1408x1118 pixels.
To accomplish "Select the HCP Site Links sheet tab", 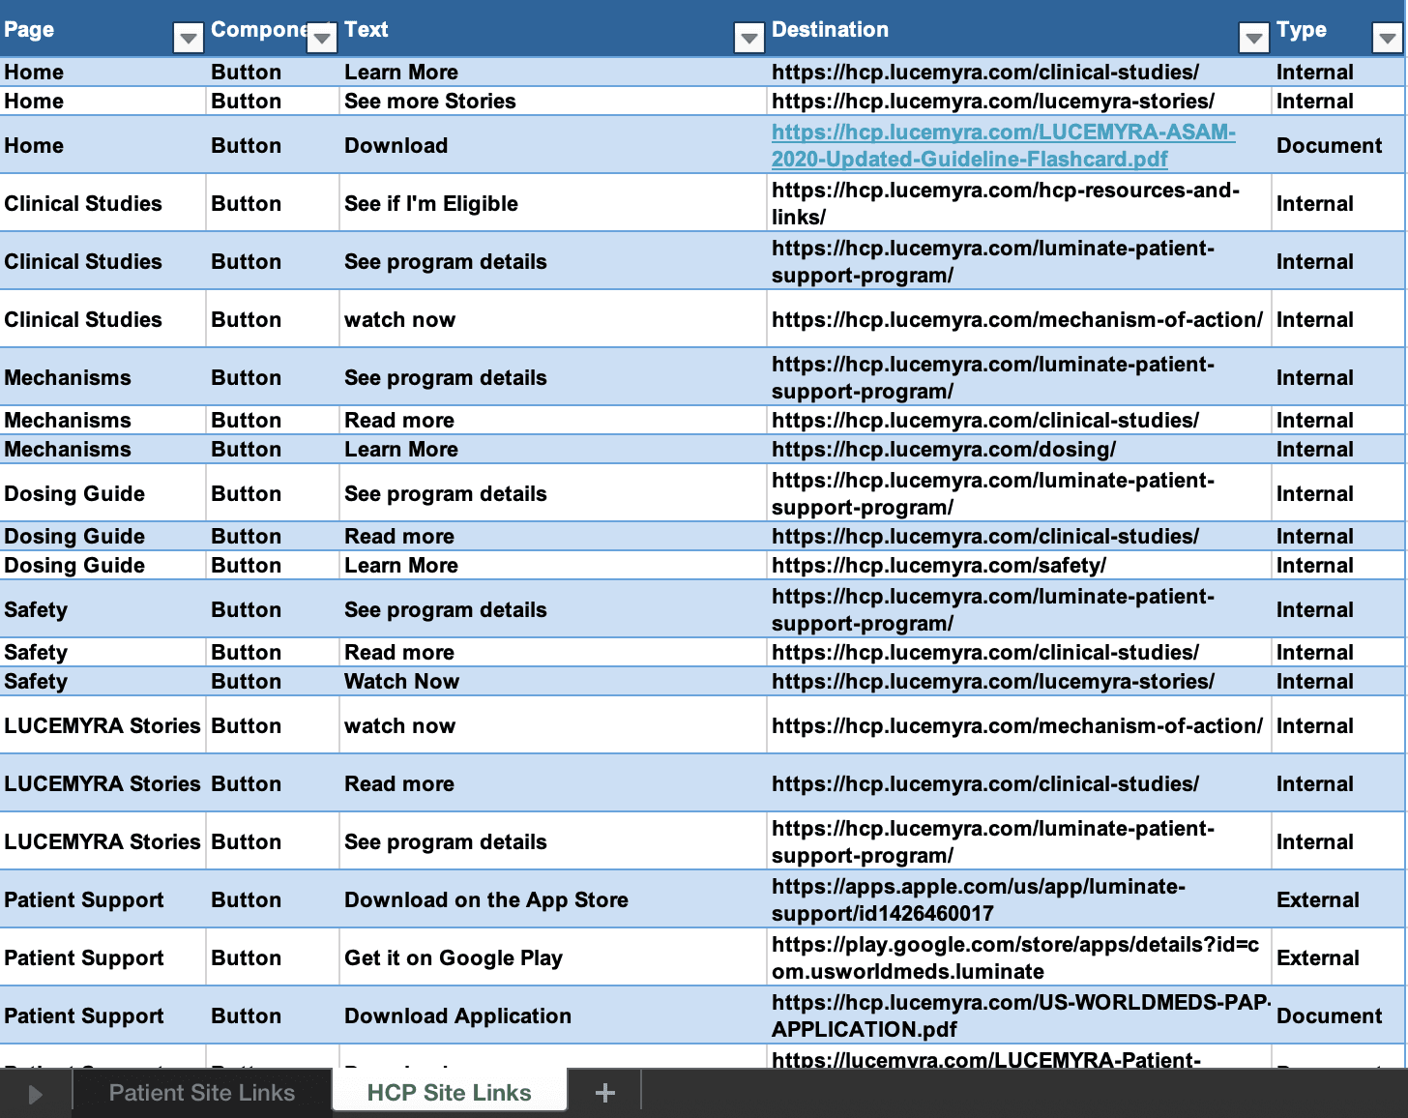I will coord(450,1092).
